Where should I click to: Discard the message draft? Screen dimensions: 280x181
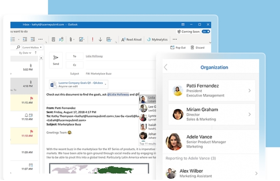pyautogui.click(x=198, y=48)
